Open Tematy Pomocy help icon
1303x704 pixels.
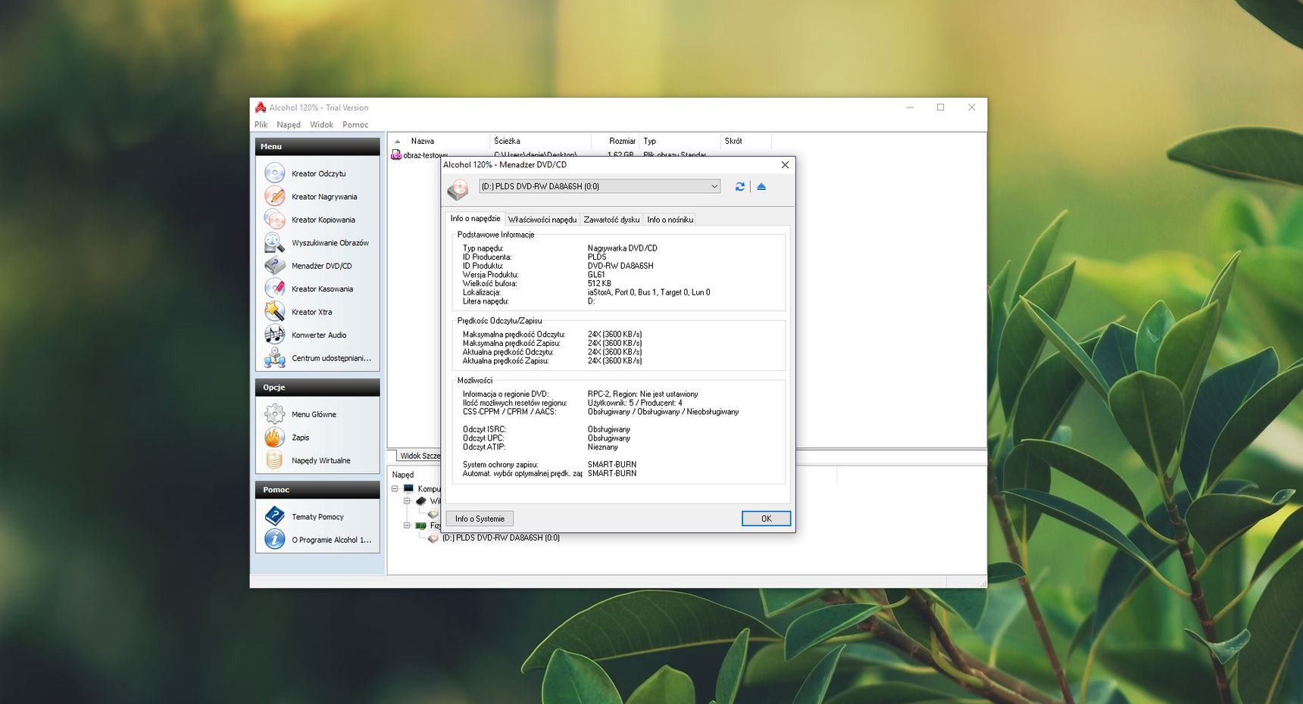coord(274,516)
